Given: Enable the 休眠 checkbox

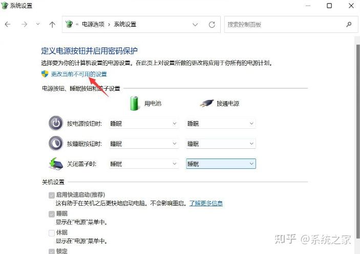Looking at the screenshot, I should 52,233.
